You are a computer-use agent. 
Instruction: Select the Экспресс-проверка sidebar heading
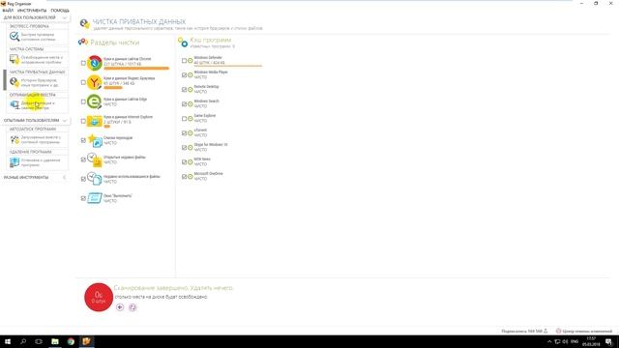(29, 26)
